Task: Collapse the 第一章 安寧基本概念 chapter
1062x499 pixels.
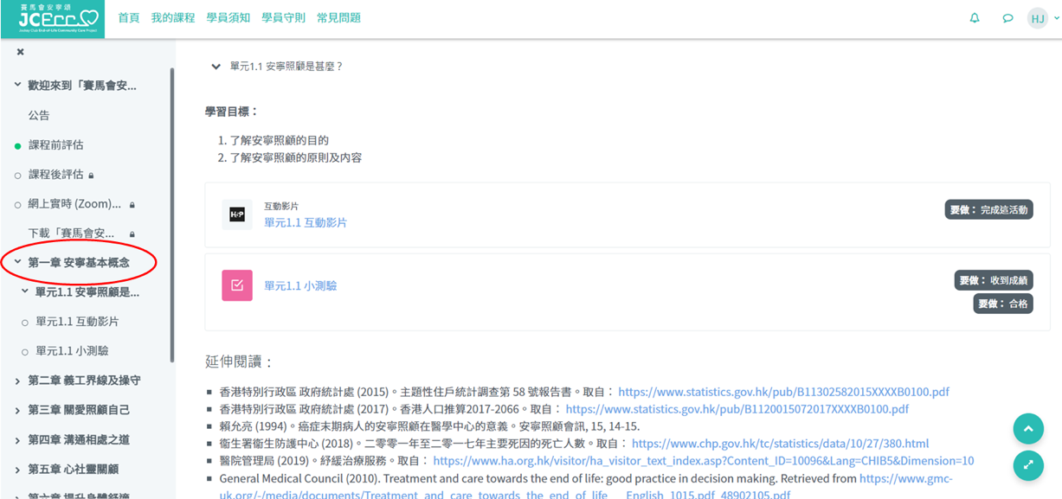Action: tap(17, 262)
